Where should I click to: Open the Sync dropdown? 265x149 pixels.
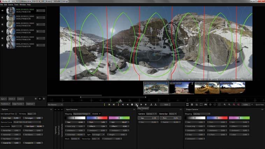tap(3, 99)
